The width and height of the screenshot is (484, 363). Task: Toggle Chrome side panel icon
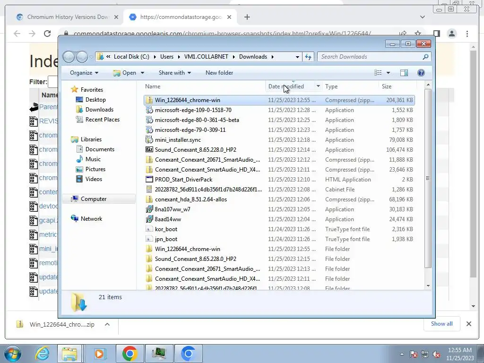click(x=436, y=34)
